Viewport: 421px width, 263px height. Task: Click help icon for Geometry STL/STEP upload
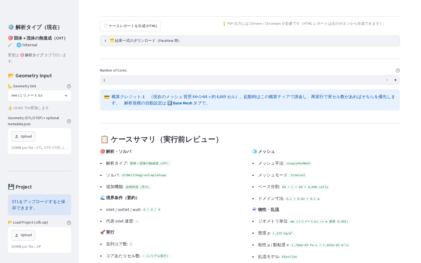click(69, 121)
